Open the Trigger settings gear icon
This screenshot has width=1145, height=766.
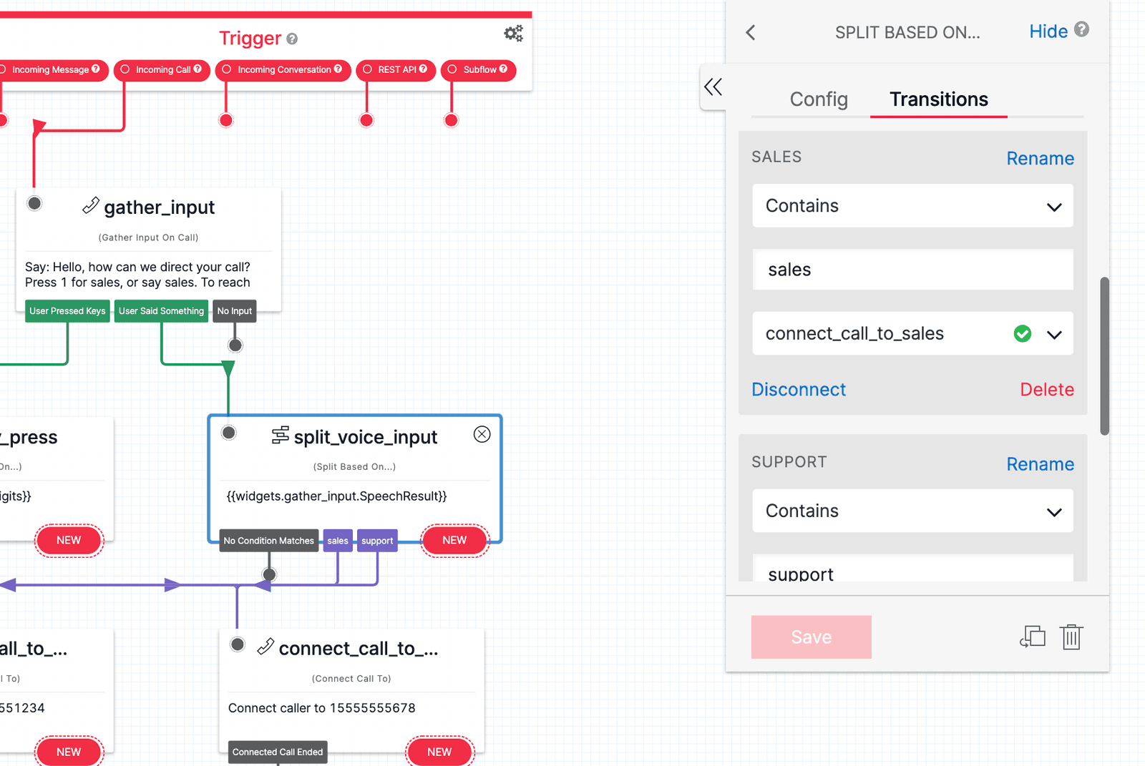[x=513, y=33]
